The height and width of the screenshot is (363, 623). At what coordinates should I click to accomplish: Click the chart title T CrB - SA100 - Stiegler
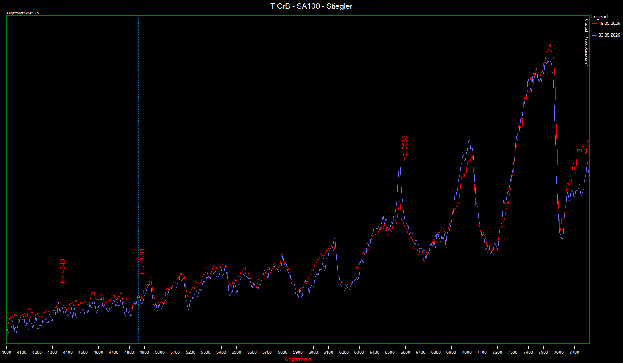[311, 6]
